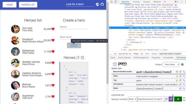This screenshot has height=104, width=186.
Task: Collapse the submit button DOM node
Action: [125, 21]
